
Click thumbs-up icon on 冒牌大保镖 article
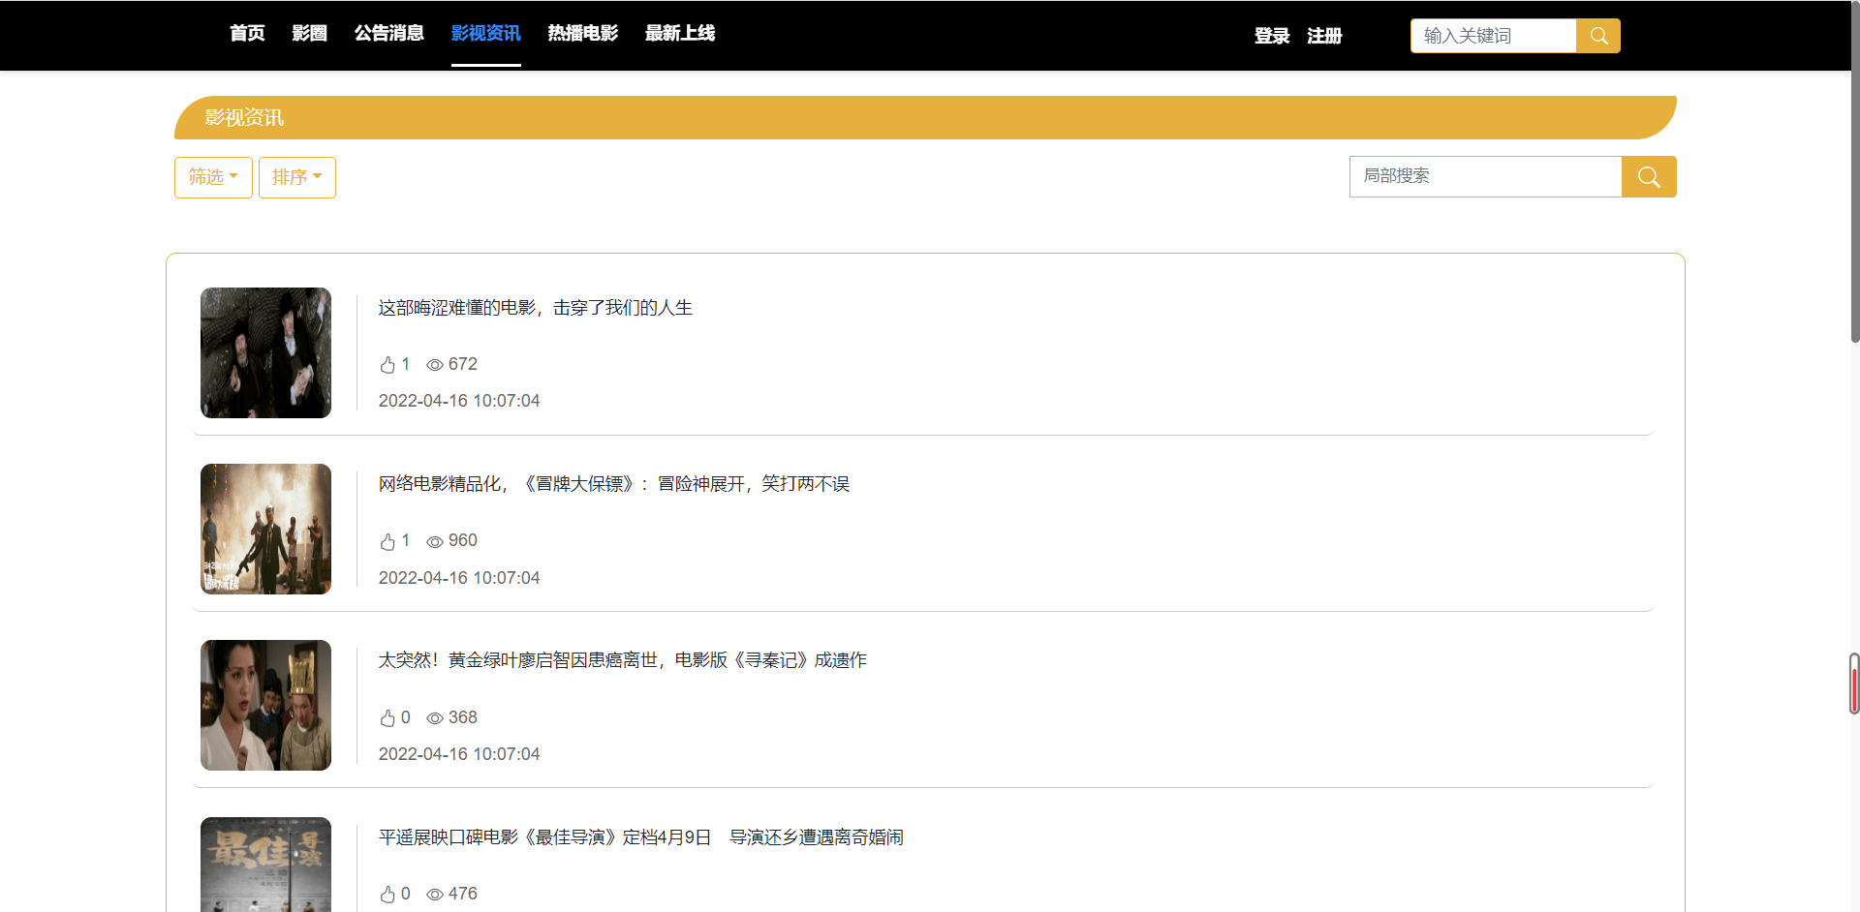pyautogui.click(x=387, y=541)
